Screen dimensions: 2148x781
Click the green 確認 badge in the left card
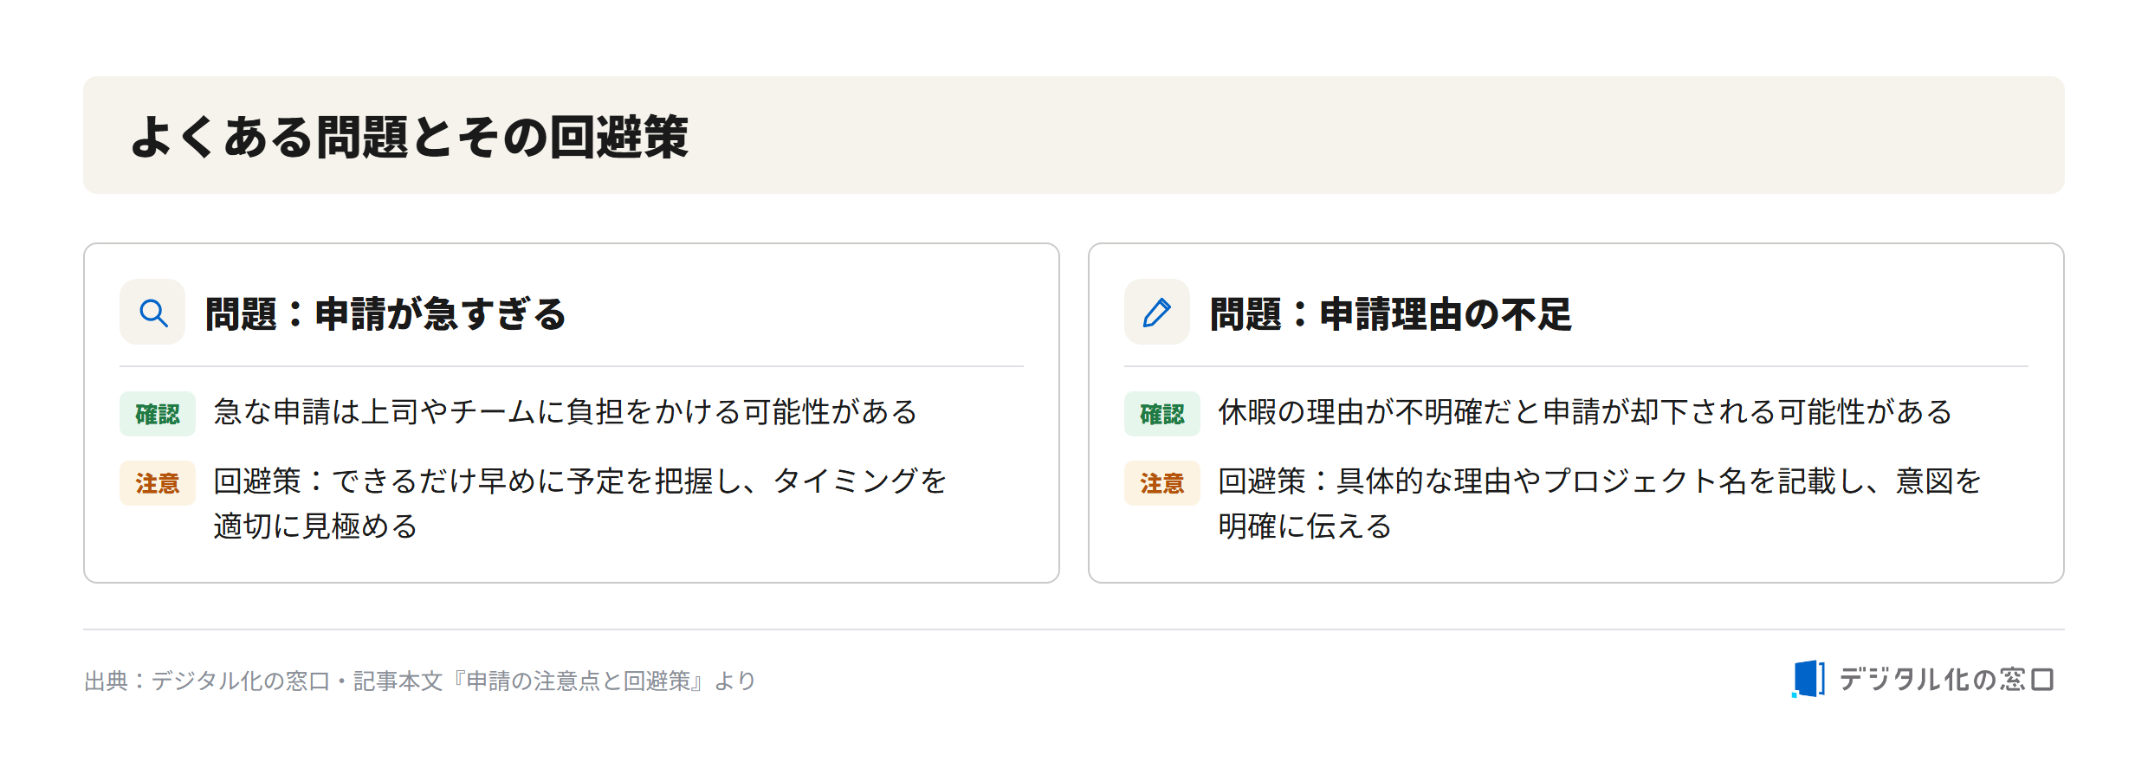(158, 414)
